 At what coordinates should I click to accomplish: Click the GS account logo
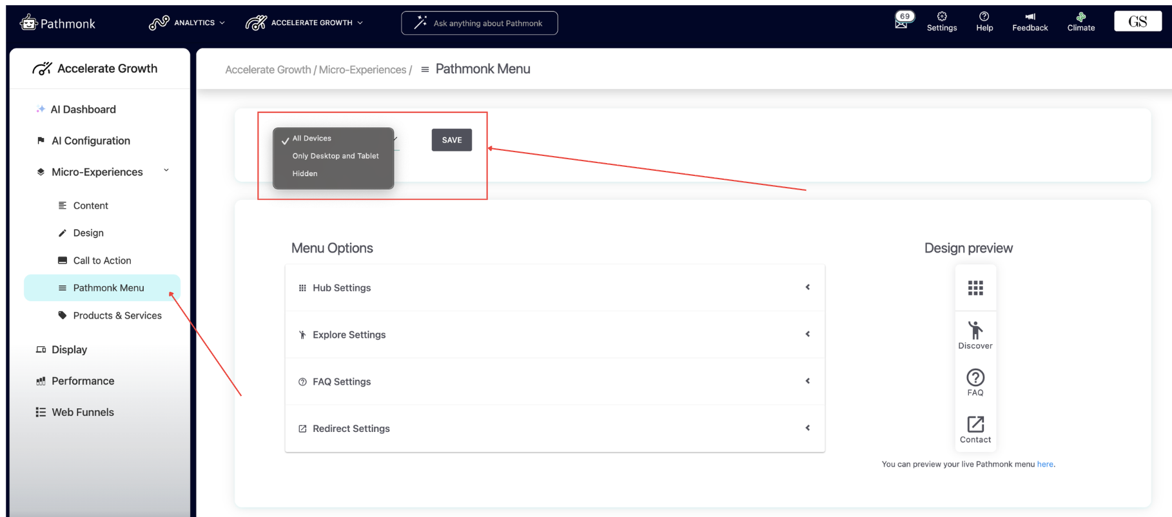coord(1138,21)
